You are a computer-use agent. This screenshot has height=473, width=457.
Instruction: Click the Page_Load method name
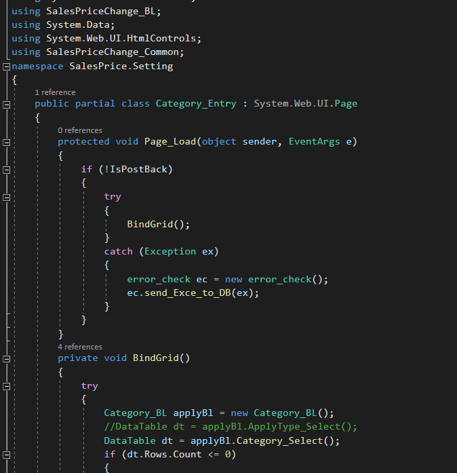click(x=170, y=141)
